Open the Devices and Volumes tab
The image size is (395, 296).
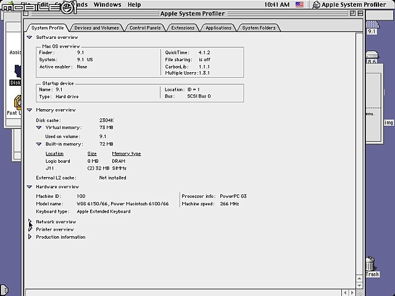(x=96, y=28)
